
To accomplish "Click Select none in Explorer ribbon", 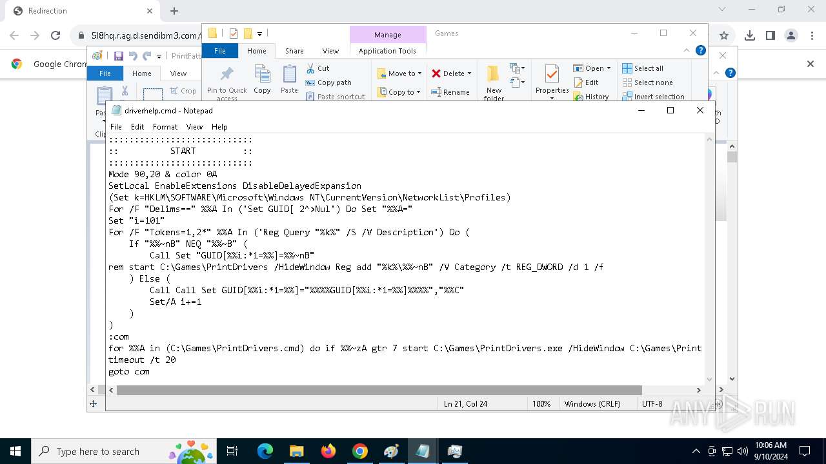I will (647, 82).
